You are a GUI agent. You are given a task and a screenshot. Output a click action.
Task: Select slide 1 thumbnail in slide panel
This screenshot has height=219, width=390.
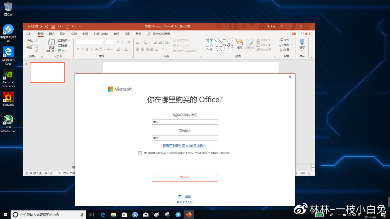pyautogui.click(x=47, y=72)
